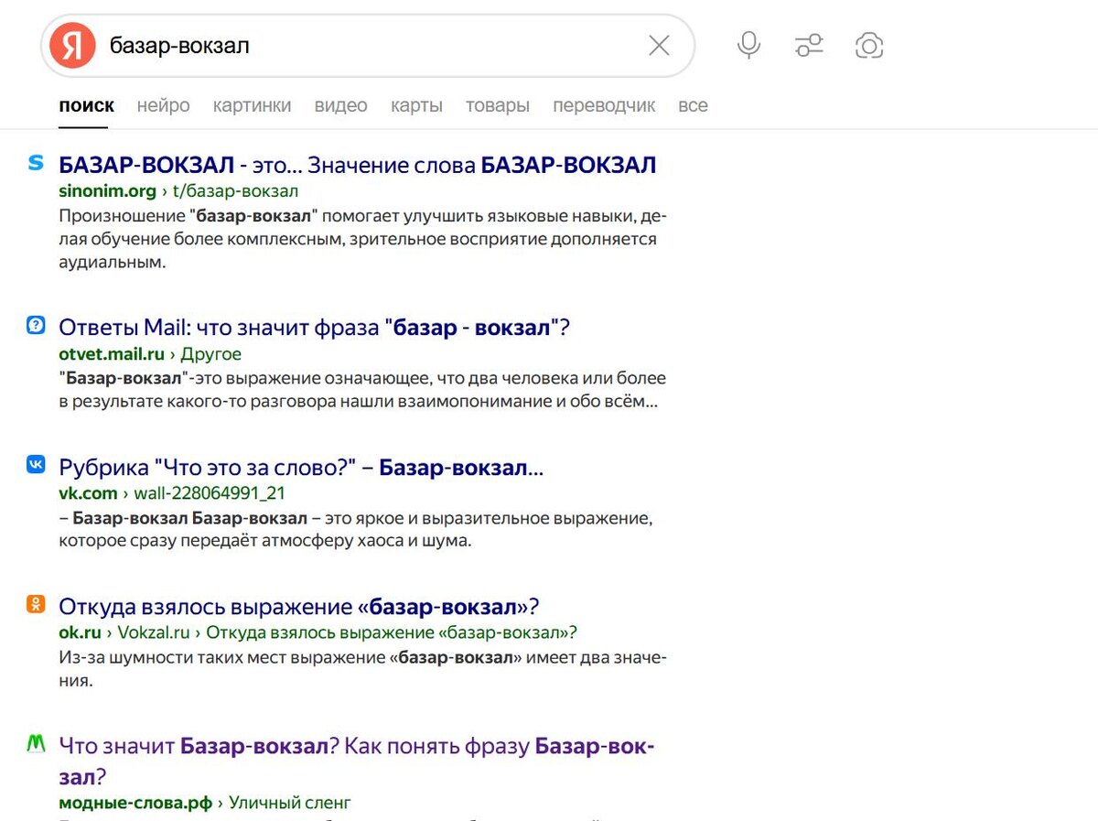Screen dimensions: 1098x821
Task: Open otvet.mail.ru domain link
Action: point(112,353)
